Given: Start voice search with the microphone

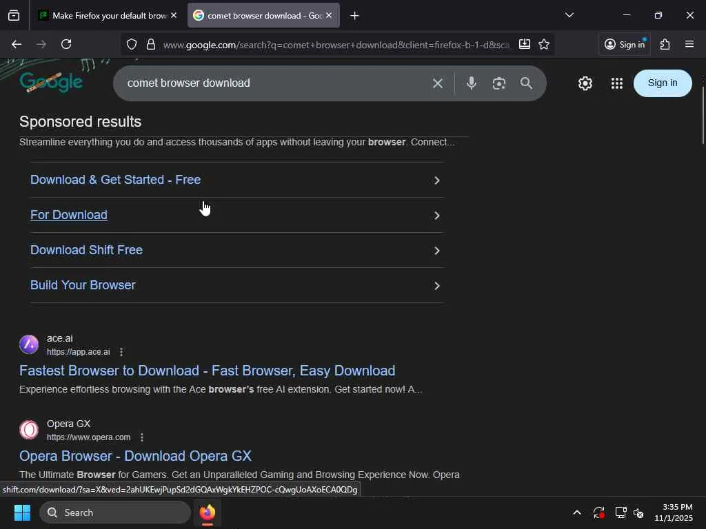Looking at the screenshot, I should tap(472, 83).
